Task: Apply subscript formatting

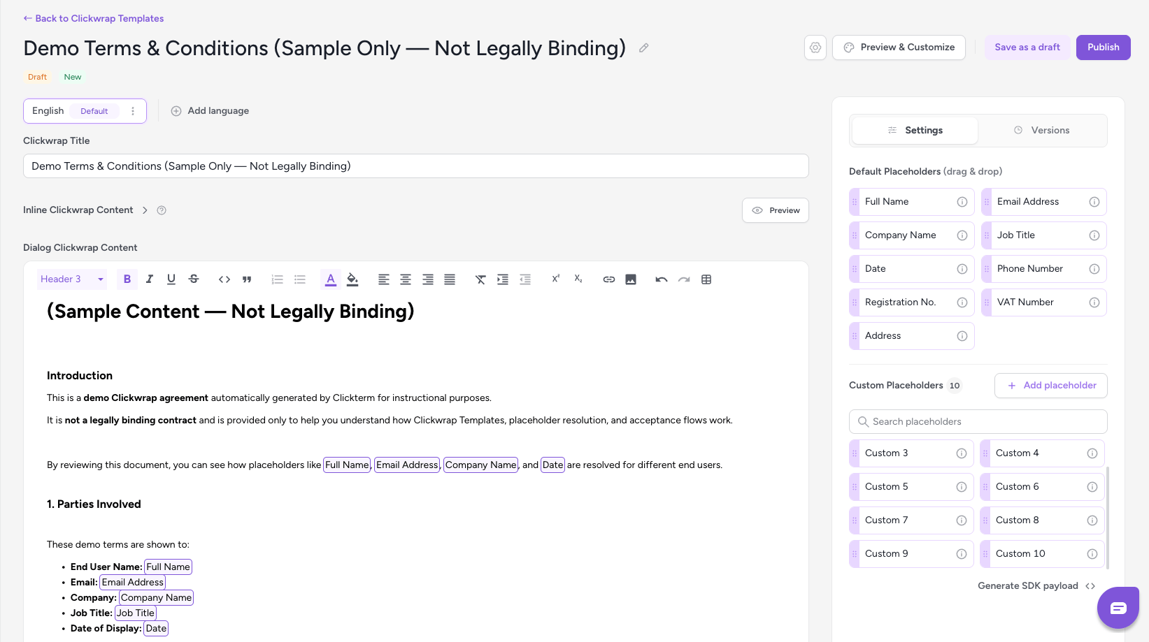Action: click(578, 279)
